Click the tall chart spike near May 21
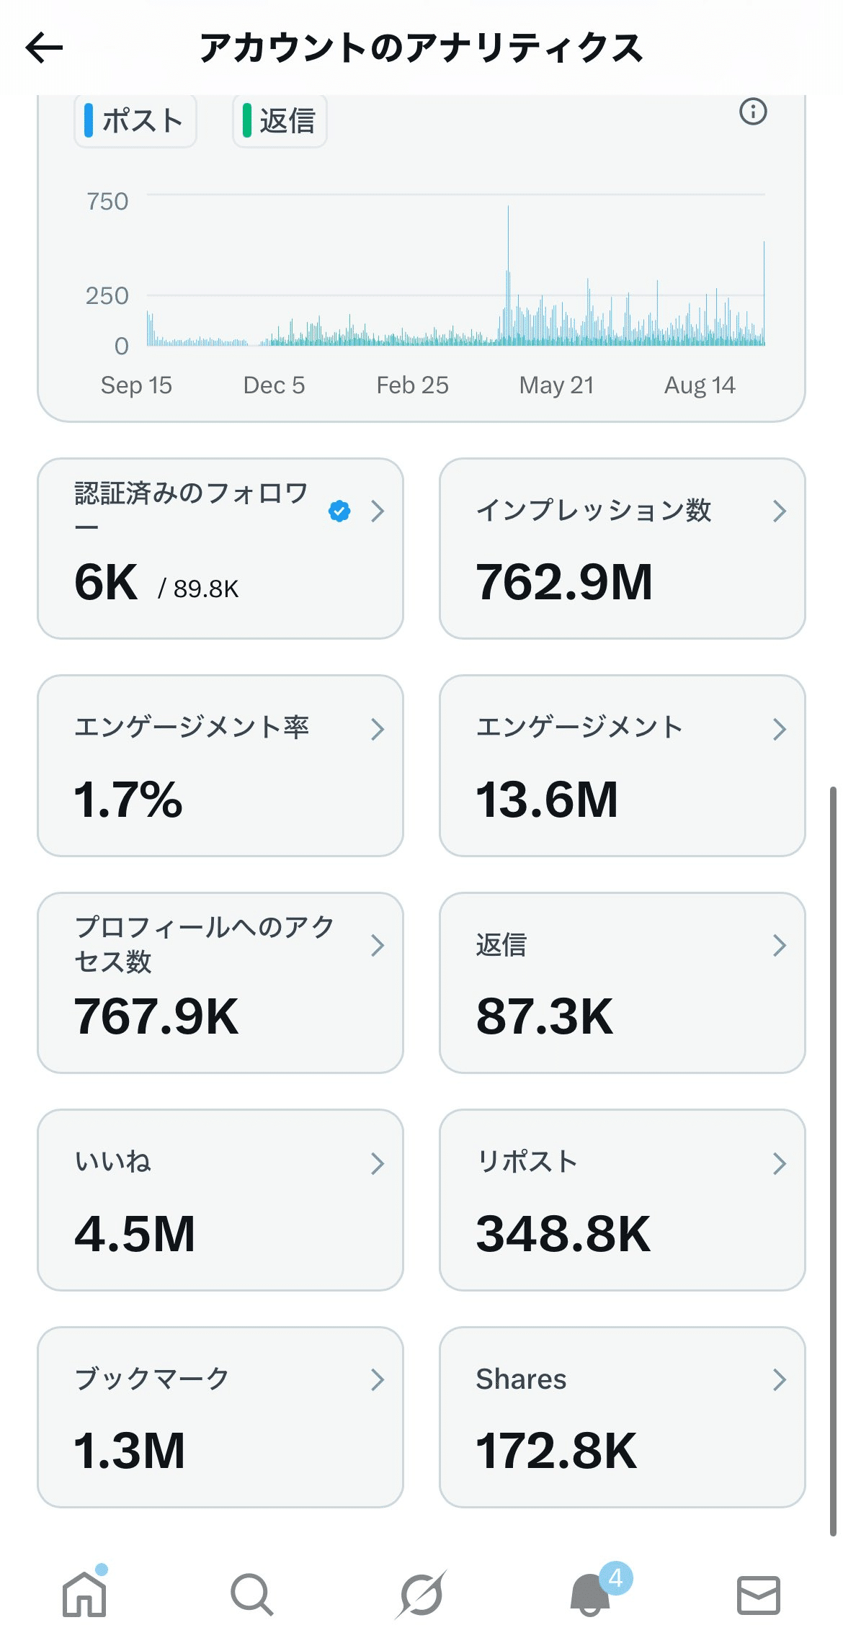Image resolution: width=843 pixels, height=1638 pixels. (x=509, y=274)
